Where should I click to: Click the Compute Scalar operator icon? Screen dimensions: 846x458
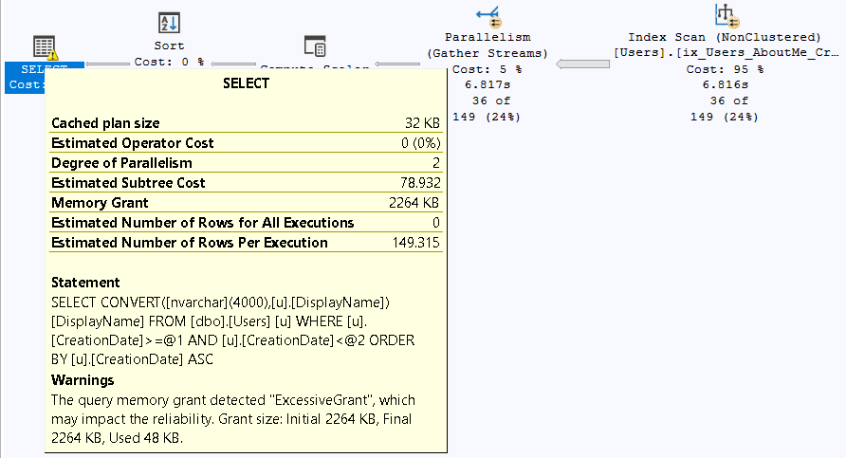(x=315, y=46)
